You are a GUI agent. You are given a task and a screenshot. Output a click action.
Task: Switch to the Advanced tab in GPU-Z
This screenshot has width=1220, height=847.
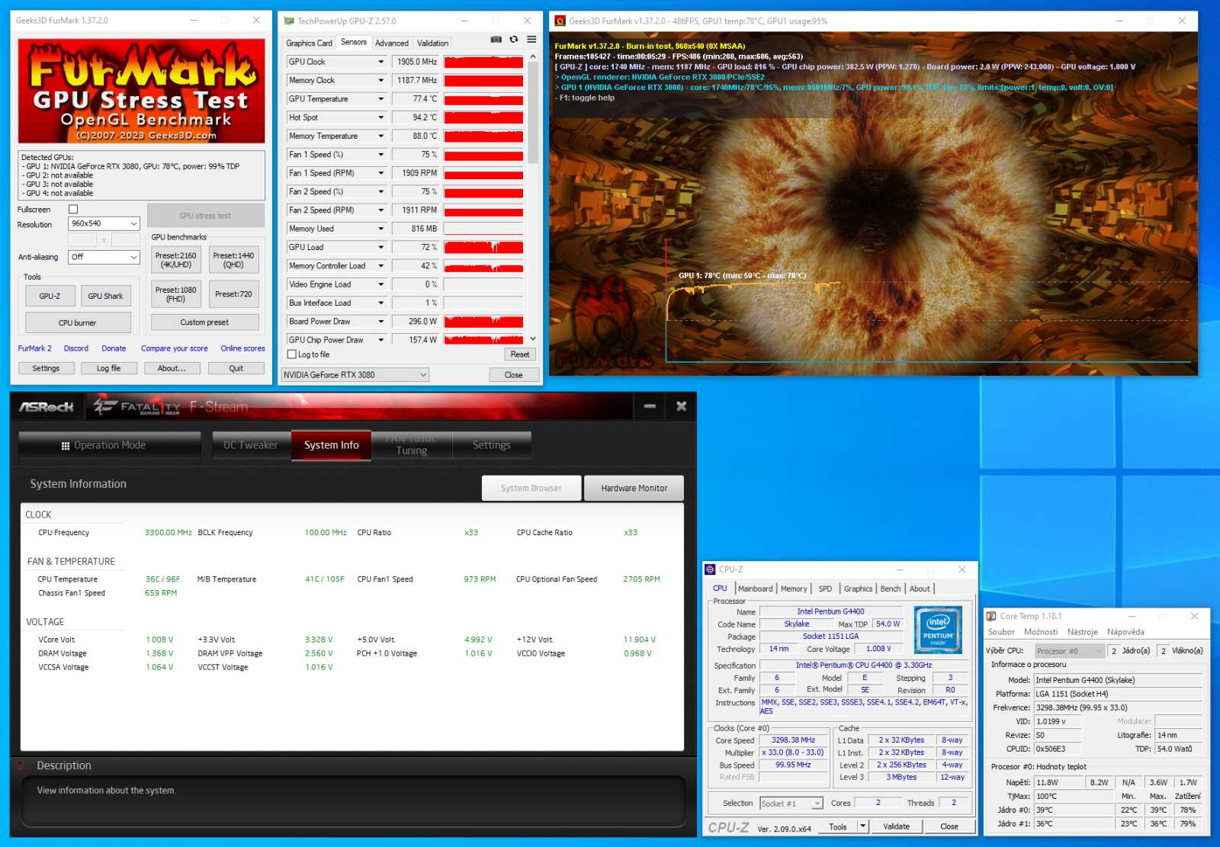tap(392, 43)
